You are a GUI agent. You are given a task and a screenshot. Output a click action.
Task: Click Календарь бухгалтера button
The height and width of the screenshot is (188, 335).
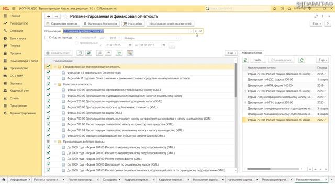pos(100,23)
